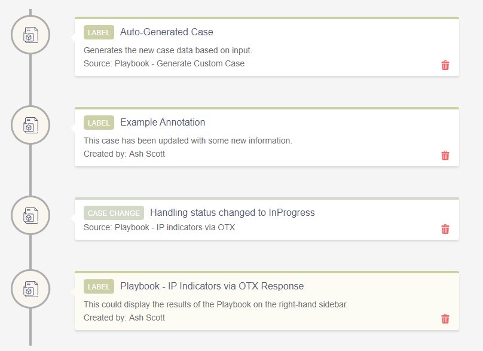483x351 pixels.
Task: Click the LABEL badge on Example Annotation
Action: pyautogui.click(x=99, y=123)
